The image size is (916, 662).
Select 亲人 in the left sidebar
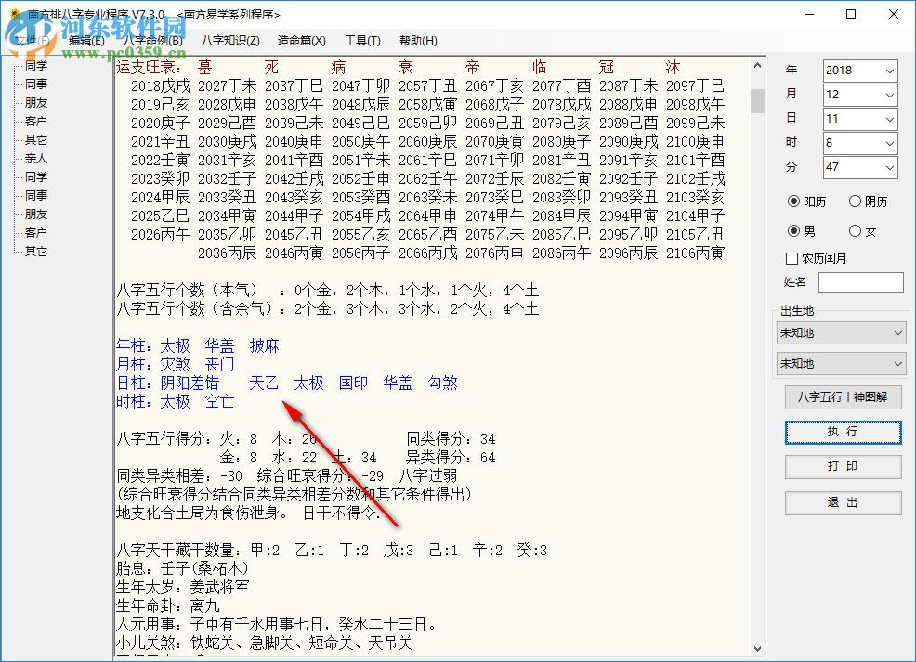click(x=38, y=158)
